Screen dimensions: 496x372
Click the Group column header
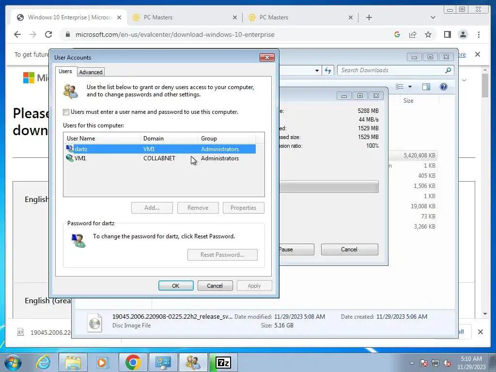(227, 138)
